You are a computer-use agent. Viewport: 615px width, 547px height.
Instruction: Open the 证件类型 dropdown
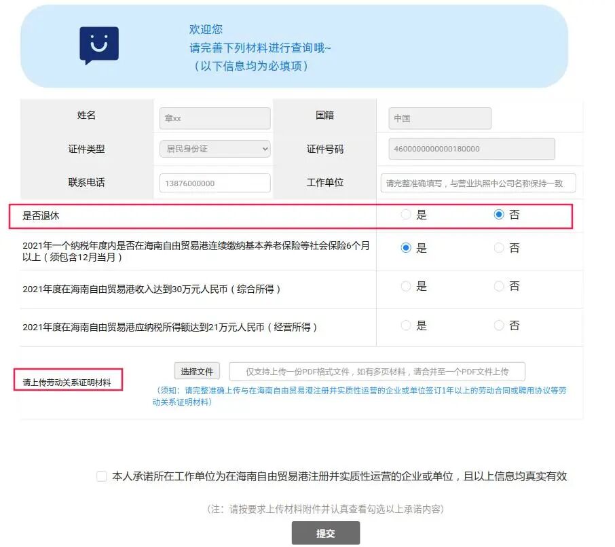click(x=215, y=149)
